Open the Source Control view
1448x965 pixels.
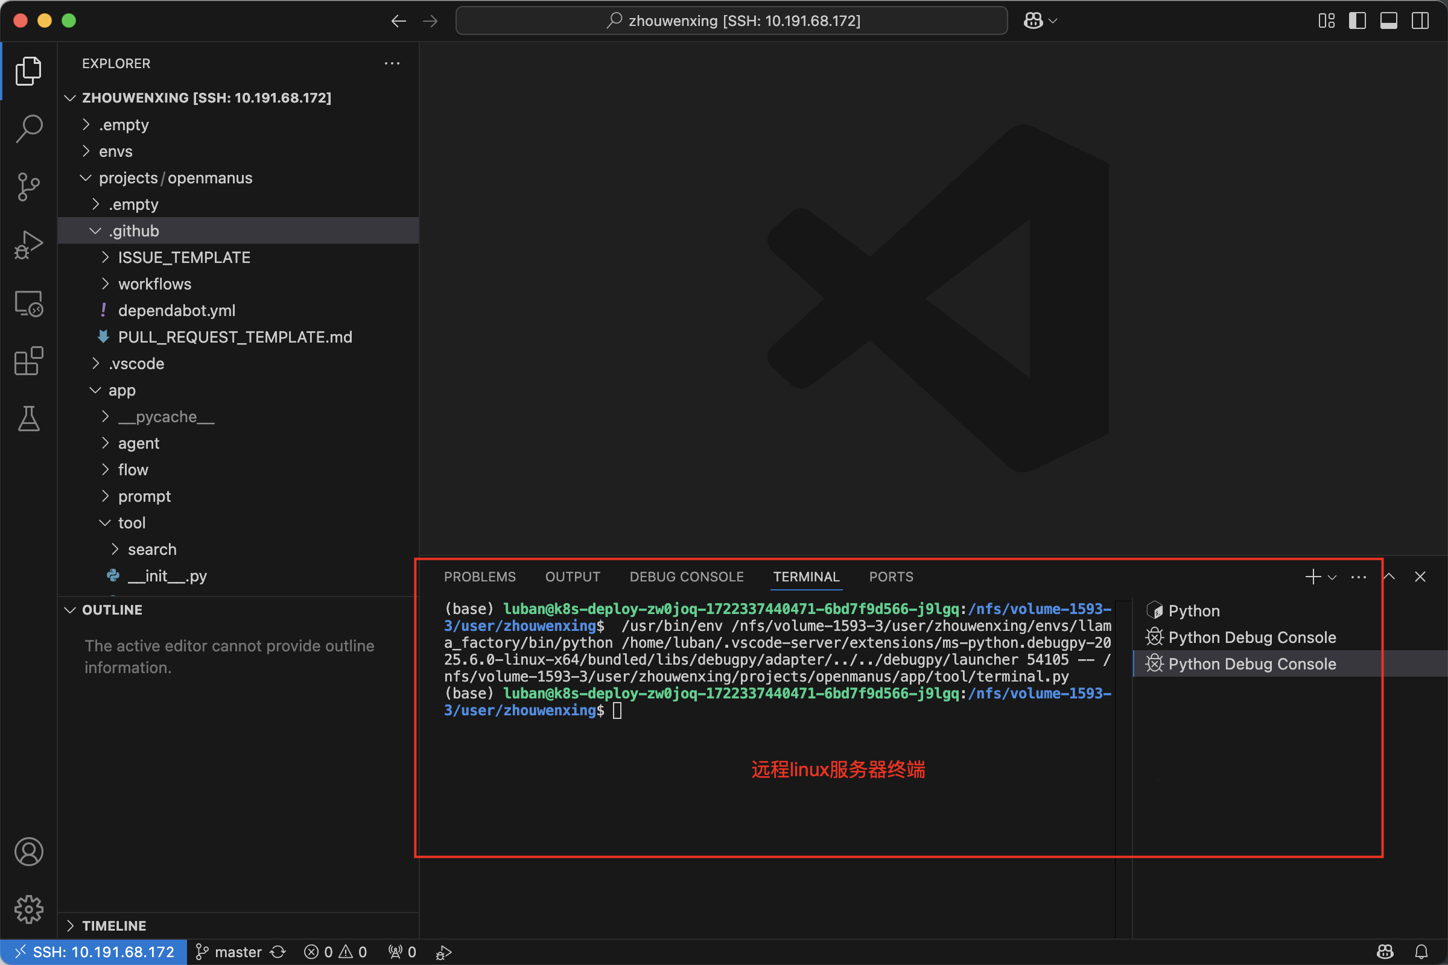[x=28, y=186]
